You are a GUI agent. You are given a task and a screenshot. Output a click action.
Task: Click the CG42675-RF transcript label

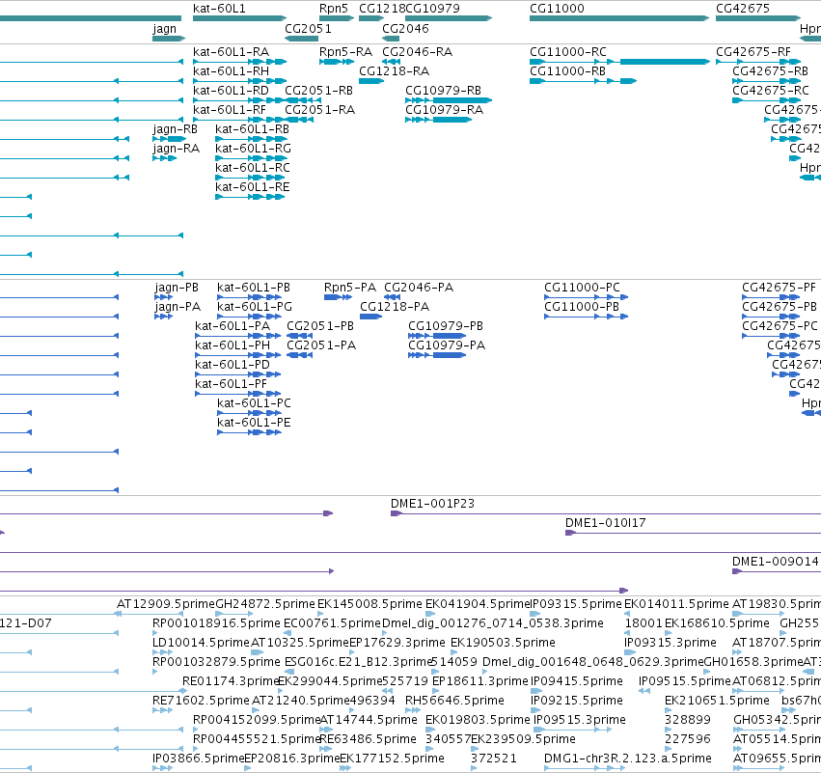tap(753, 52)
